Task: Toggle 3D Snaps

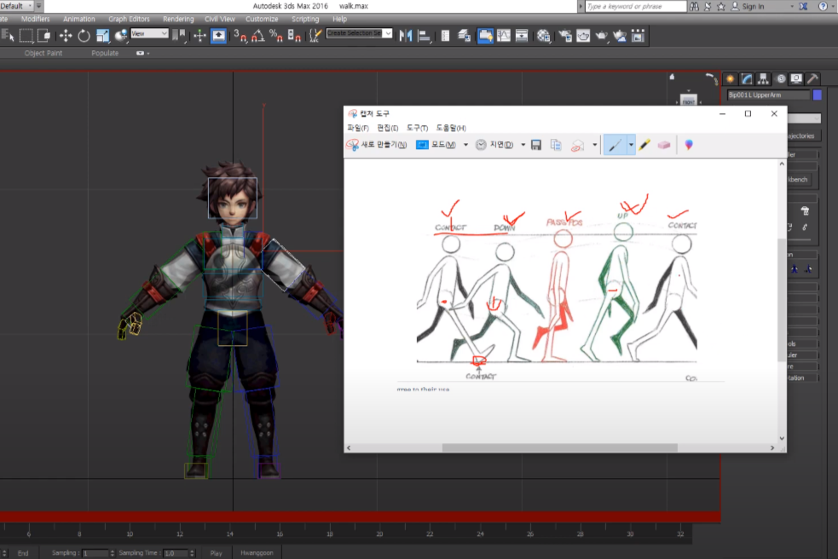Action: (x=240, y=36)
